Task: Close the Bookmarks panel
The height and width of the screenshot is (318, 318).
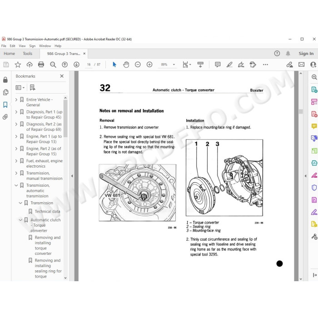Action: tap(62, 76)
